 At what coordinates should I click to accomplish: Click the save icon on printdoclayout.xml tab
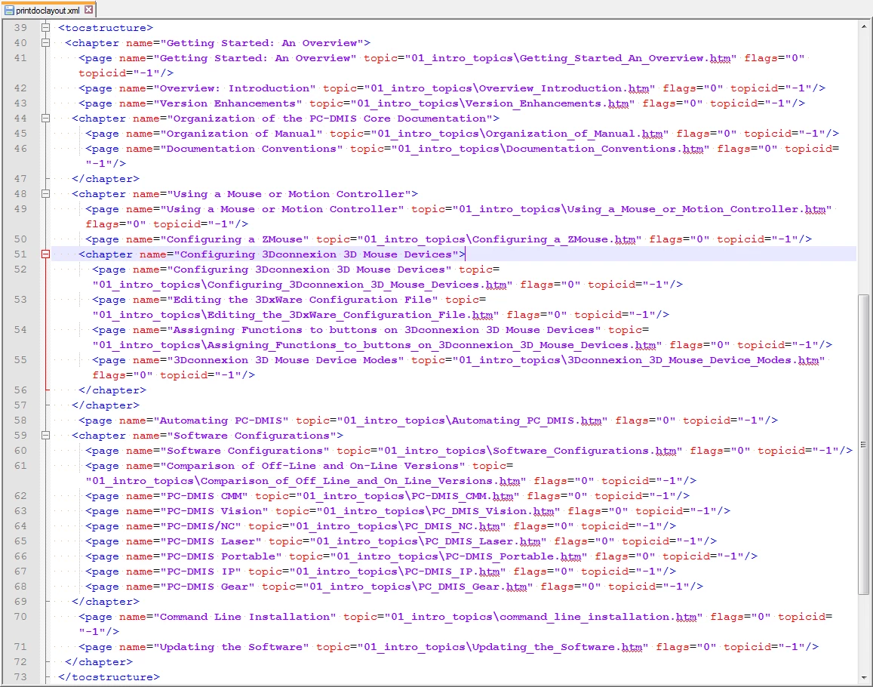pyautogui.click(x=9, y=10)
